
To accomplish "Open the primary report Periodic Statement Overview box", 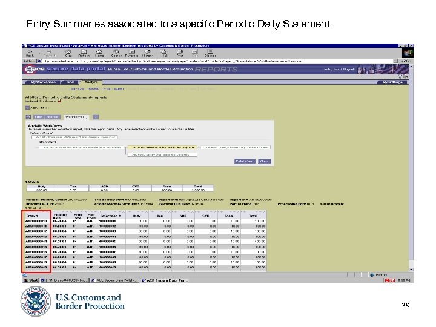I will tap(75, 137).
